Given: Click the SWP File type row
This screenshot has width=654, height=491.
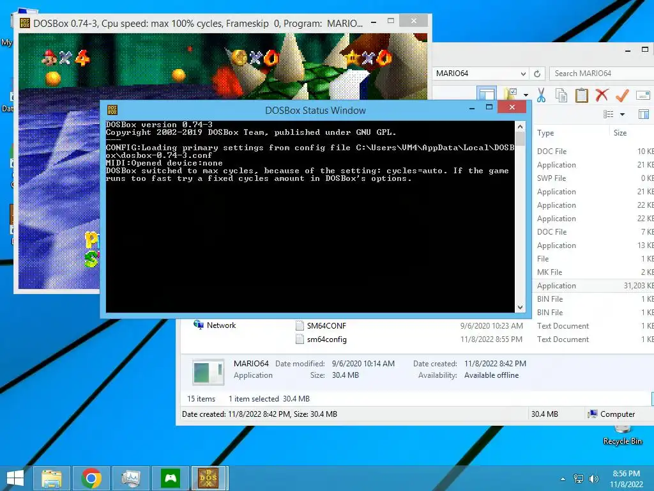Looking at the screenshot, I should click(x=551, y=178).
